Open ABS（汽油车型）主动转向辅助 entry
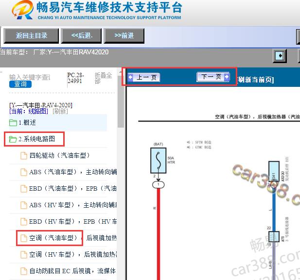The height and width of the screenshot is (280, 300). pyautogui.click(x=73, y=172)
